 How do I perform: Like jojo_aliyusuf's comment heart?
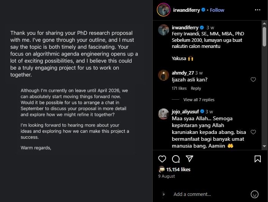pos(253,132)
